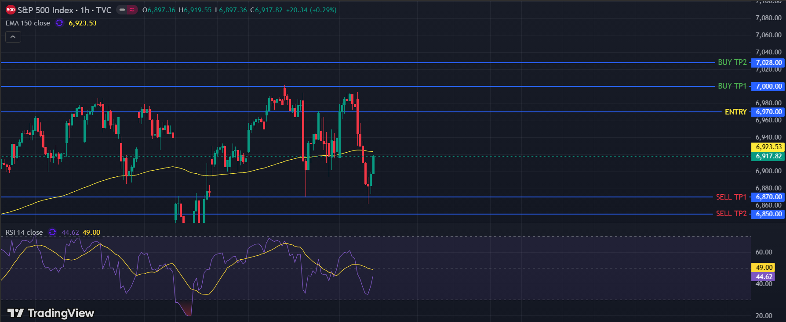Click the SELL TP2 line label

[731, 214]
